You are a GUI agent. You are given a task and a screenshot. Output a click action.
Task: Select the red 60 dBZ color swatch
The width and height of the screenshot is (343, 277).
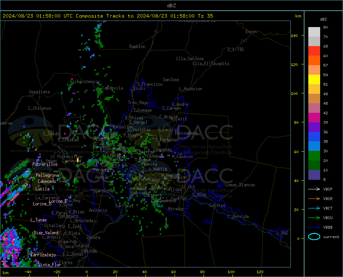point(314,51)
